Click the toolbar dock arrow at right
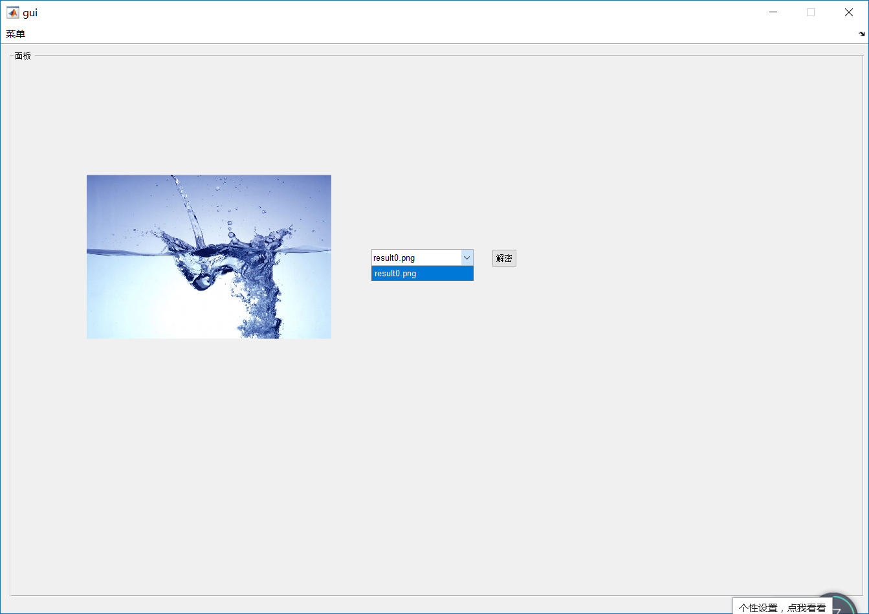This screenshot has width=869, height=614. (x=862, y=34)
